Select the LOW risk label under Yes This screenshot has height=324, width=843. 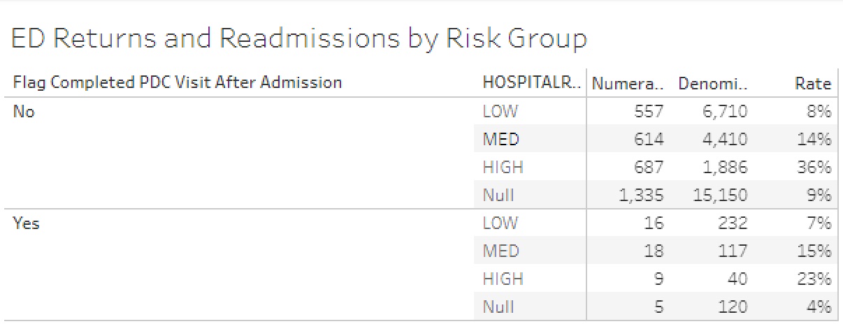pyautogui.click(x=500, y=223)
